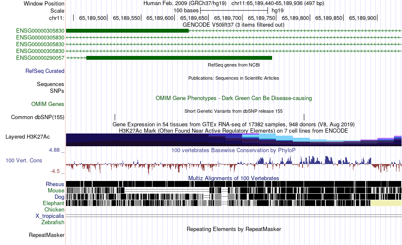Click the 100 bases scale bar
The width and height of the screenshot is (402, 245).
(x=234, y=11)
